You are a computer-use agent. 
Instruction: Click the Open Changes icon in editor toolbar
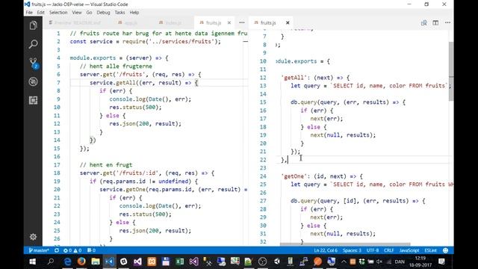tap(423, 23)
